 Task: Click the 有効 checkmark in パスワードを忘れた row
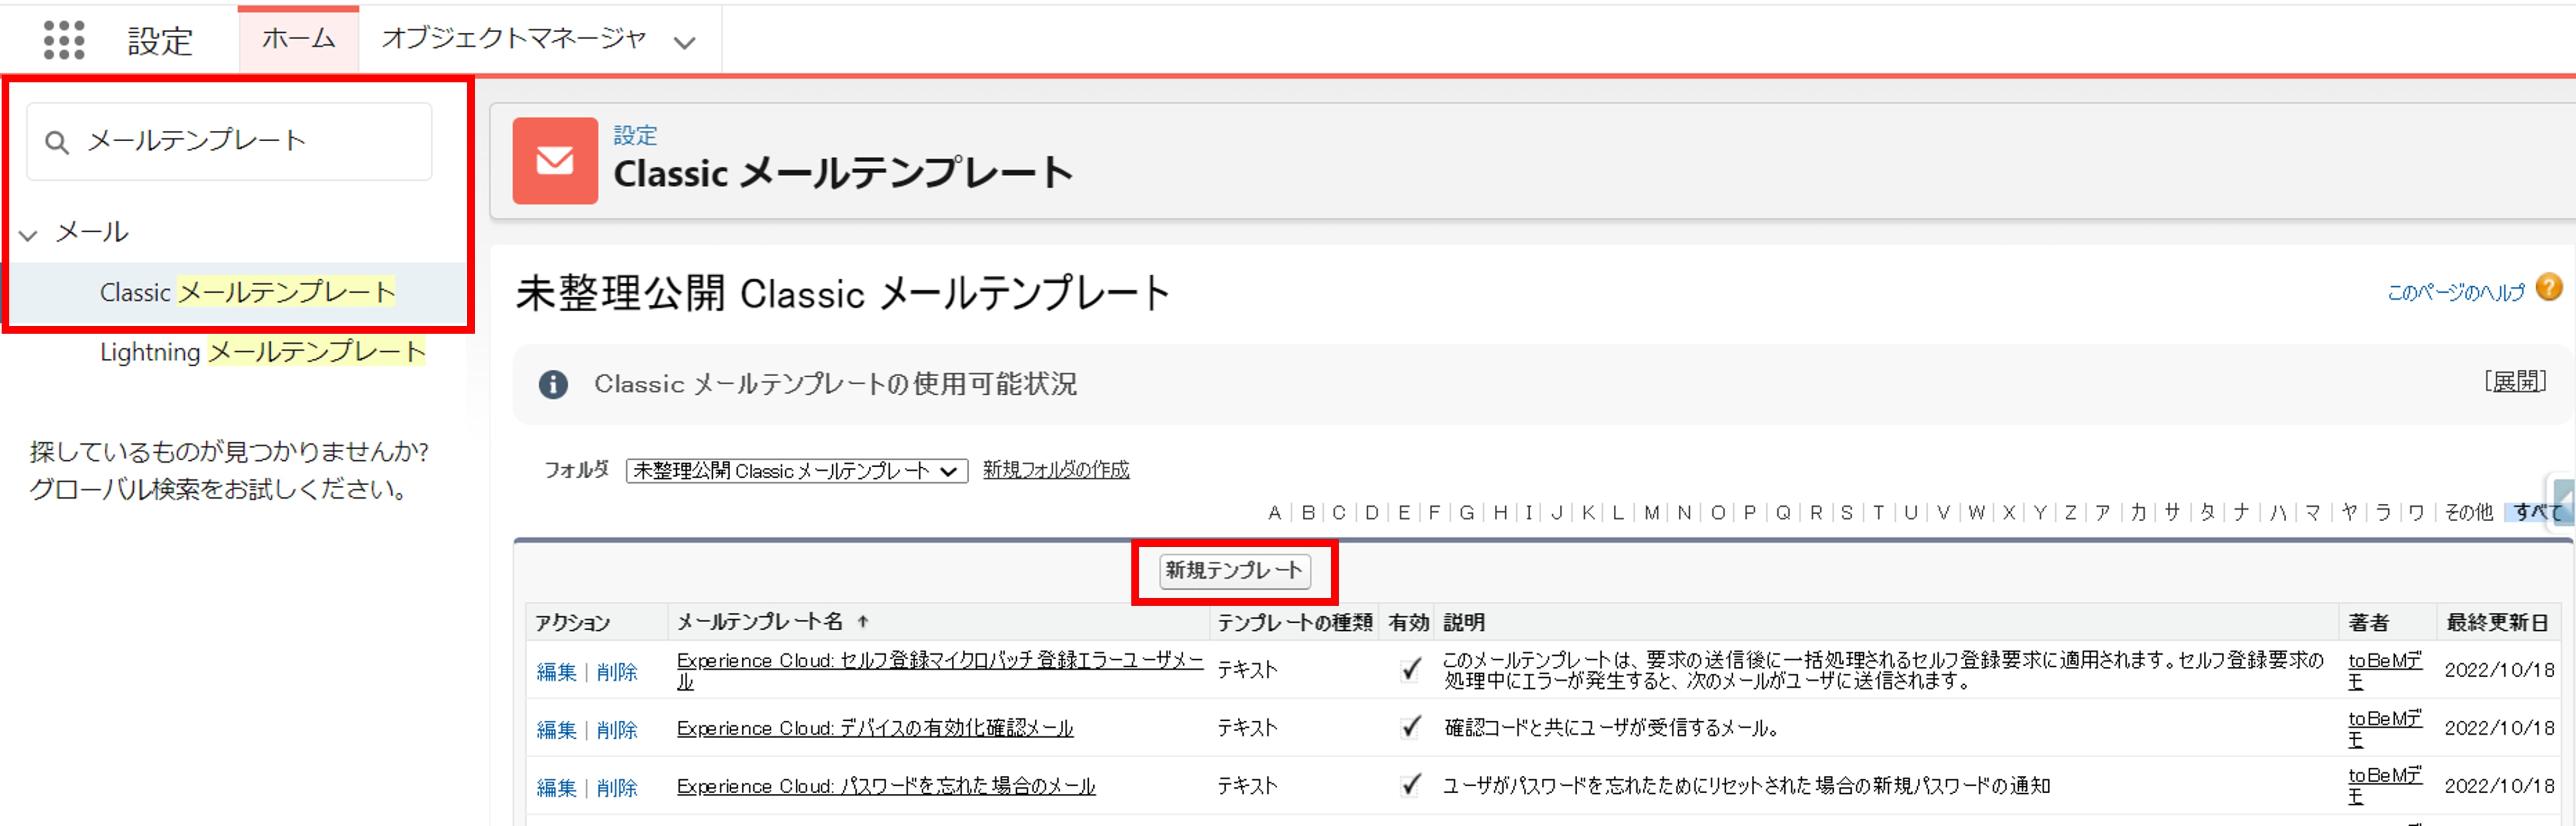pos(1410,785)
